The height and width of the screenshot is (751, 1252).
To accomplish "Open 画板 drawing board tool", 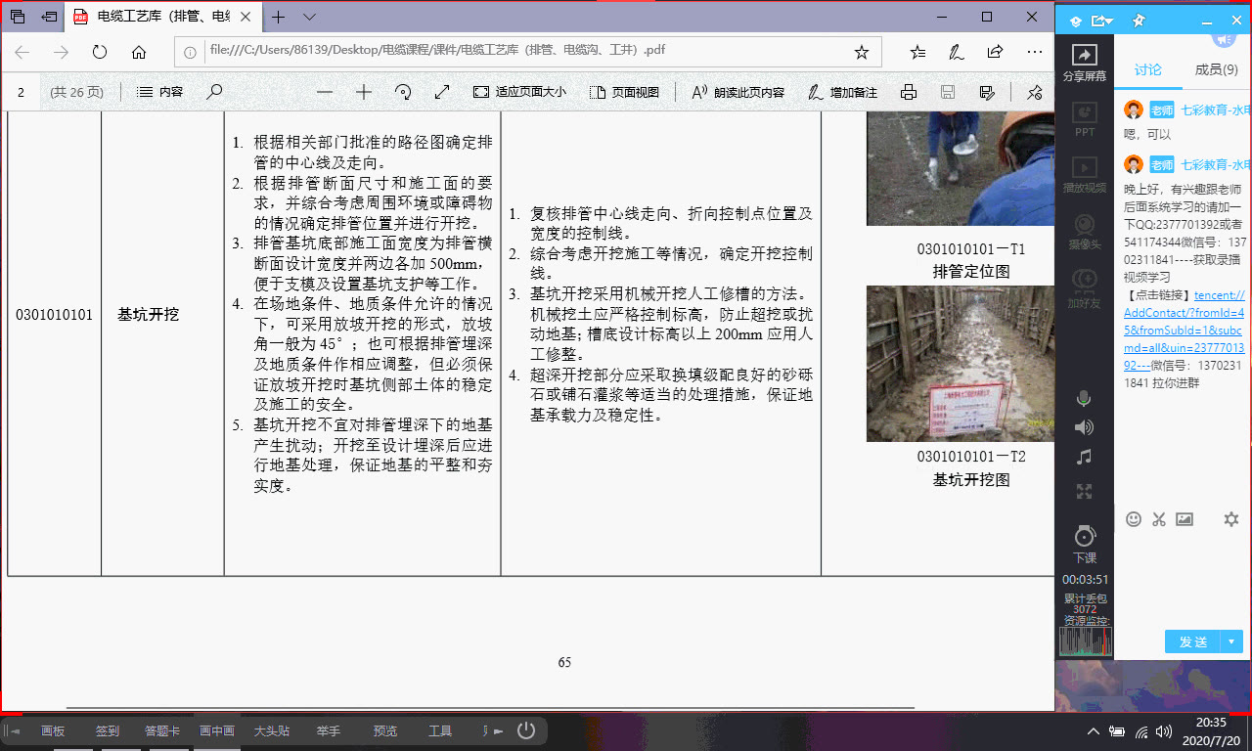I will (x=52, y=731).
